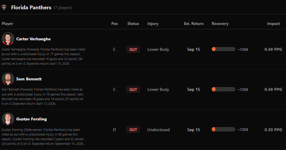Click Carter Verhaeghe's headshot photo

pyautogui.click(x=8, y=39)
